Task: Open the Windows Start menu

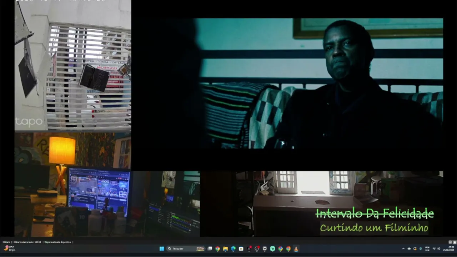Action: 162,249
